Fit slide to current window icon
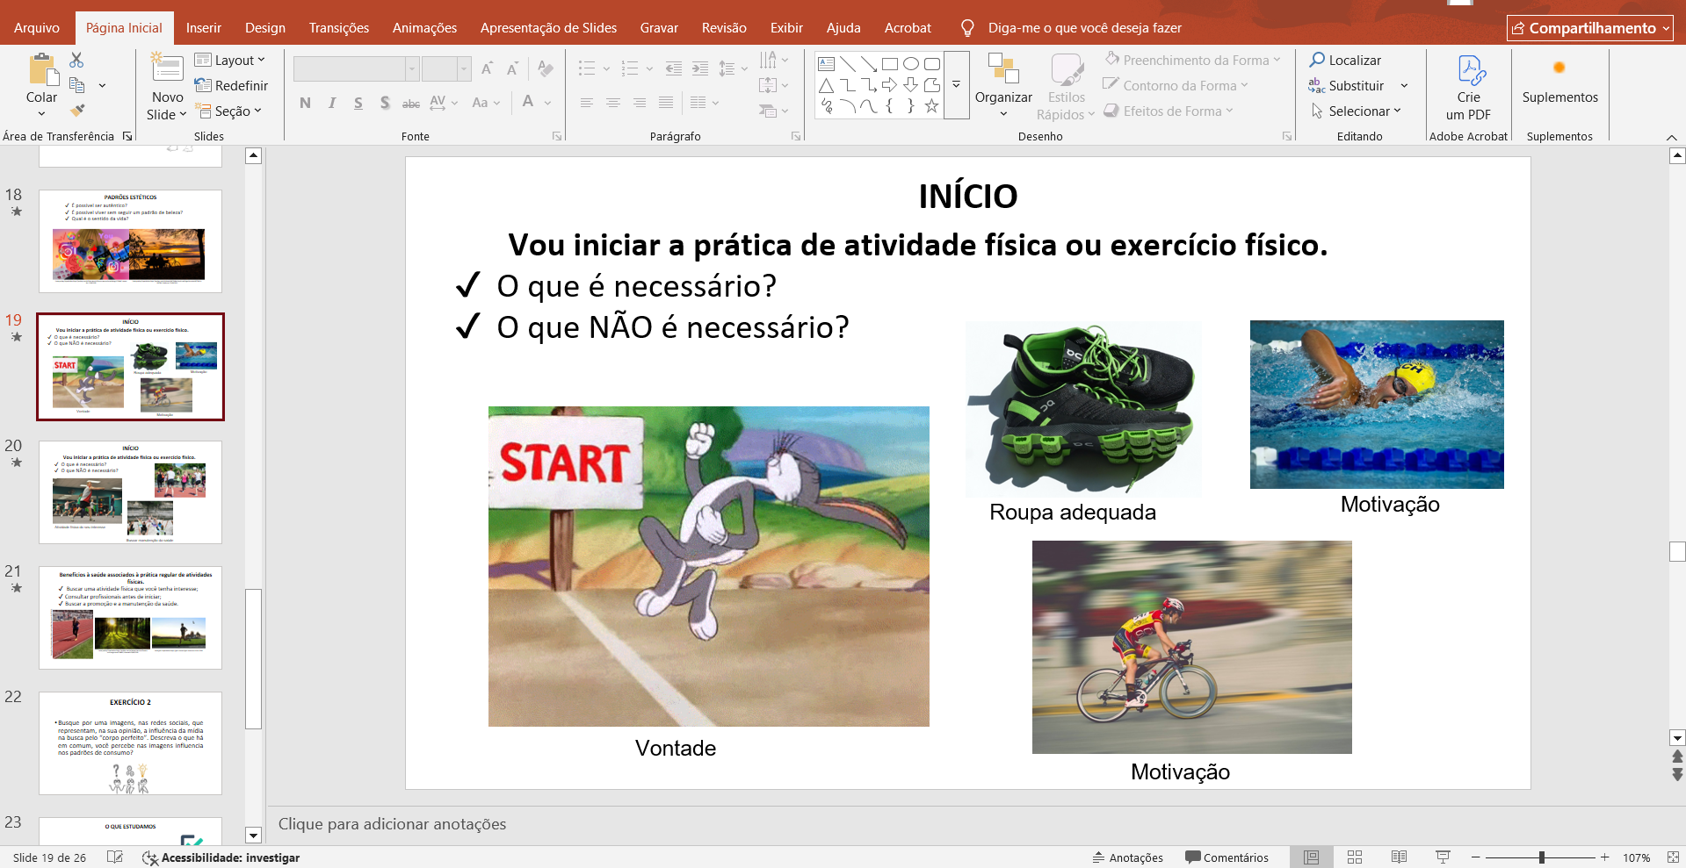Image resolution: width=1686 pixels, height=868 pixels. pos(1673,857)
